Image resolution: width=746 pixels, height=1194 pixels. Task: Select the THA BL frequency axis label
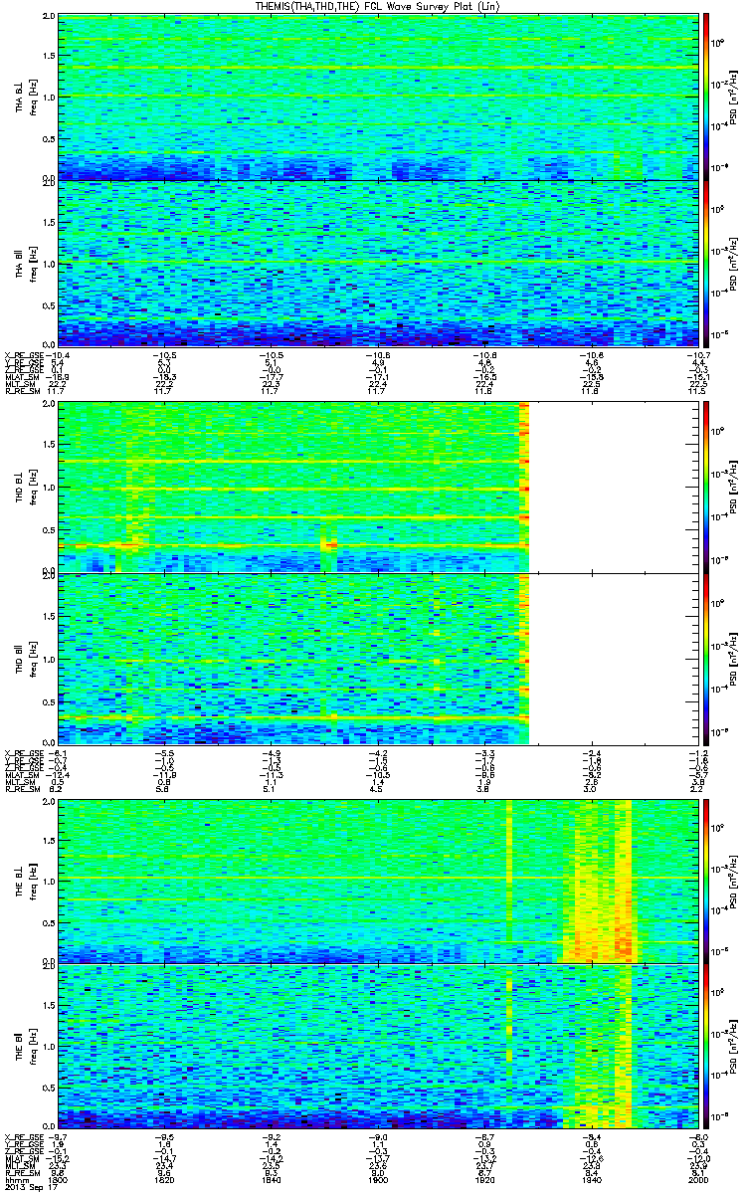[25, 97]
